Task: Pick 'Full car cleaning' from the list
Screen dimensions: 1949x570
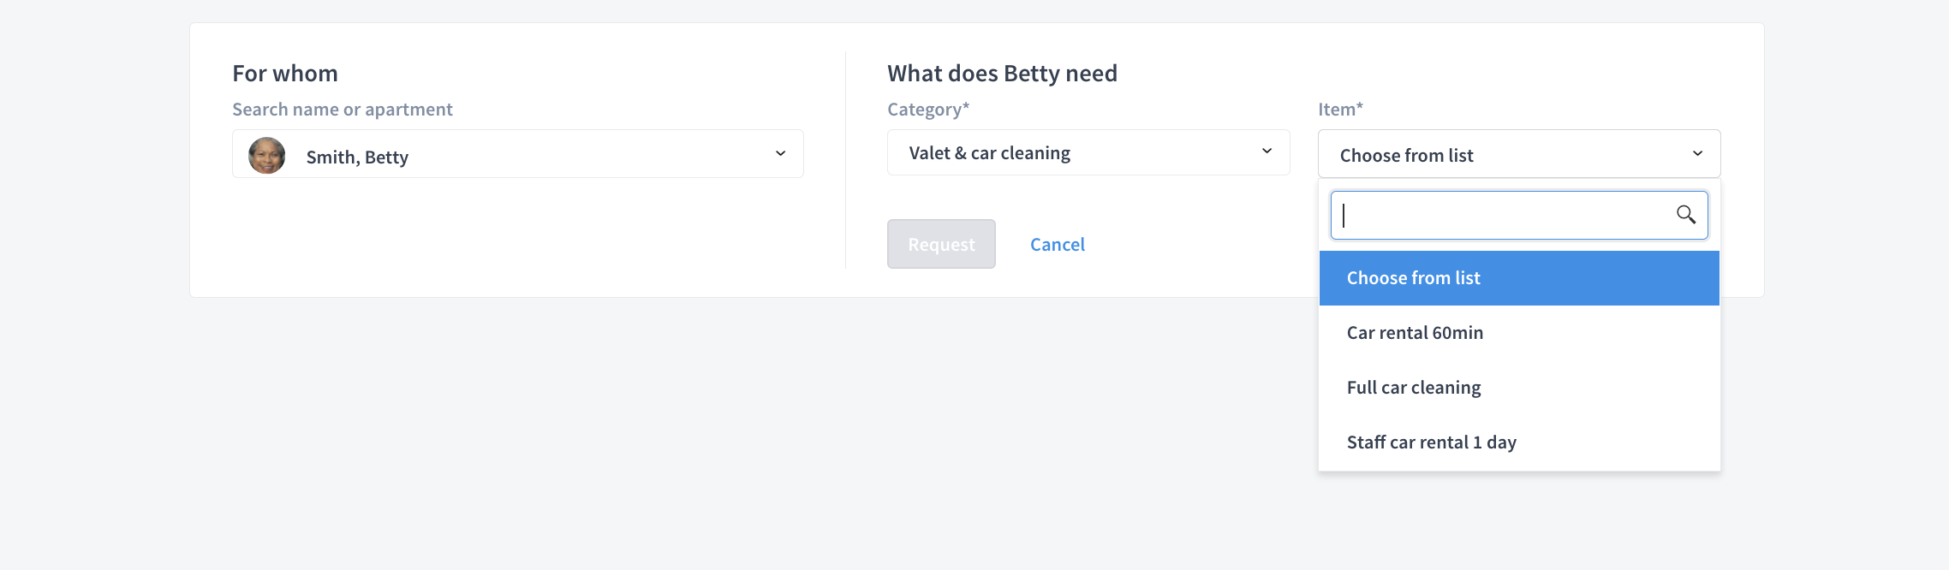Action: pyautogui.click(x=1519, y=388)
